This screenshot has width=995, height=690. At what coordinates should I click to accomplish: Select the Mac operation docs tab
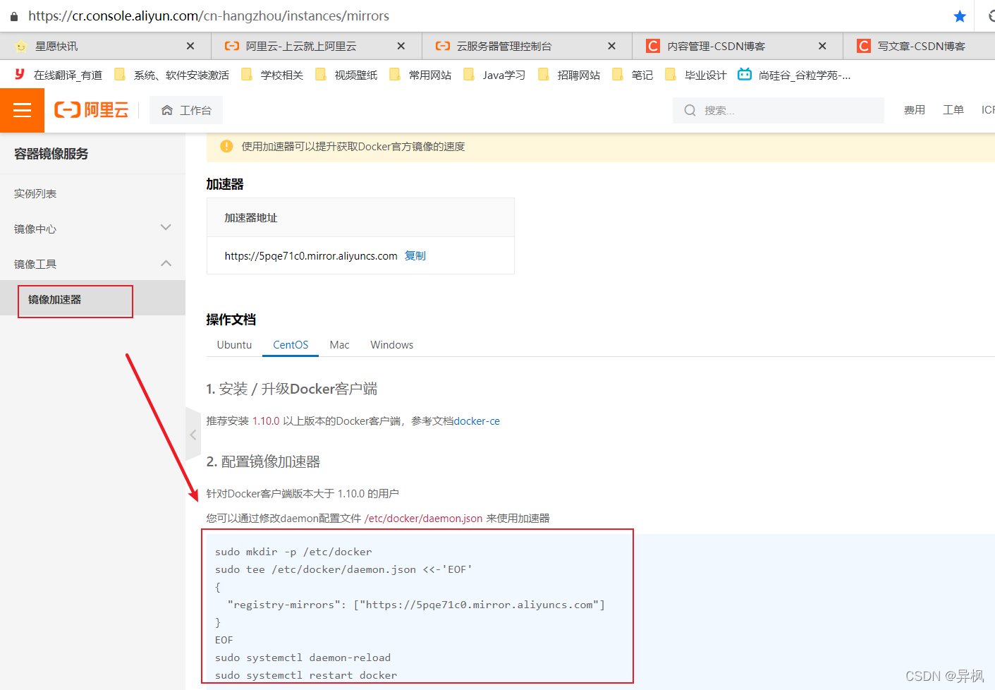click(x=339, y=344)
